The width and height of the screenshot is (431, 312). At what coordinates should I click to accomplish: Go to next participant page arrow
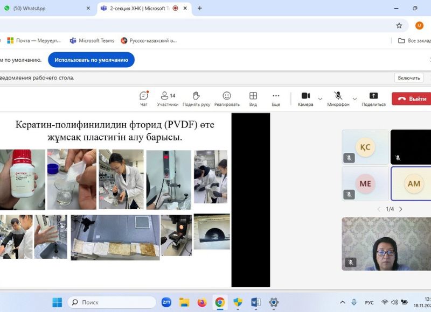400,209
